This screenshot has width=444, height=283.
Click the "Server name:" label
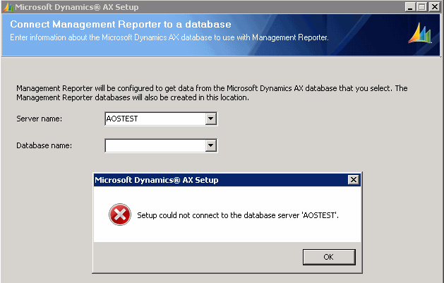[x=39, y=119]
